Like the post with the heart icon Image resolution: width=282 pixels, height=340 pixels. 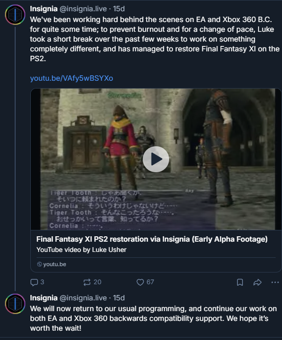point(140,282)
